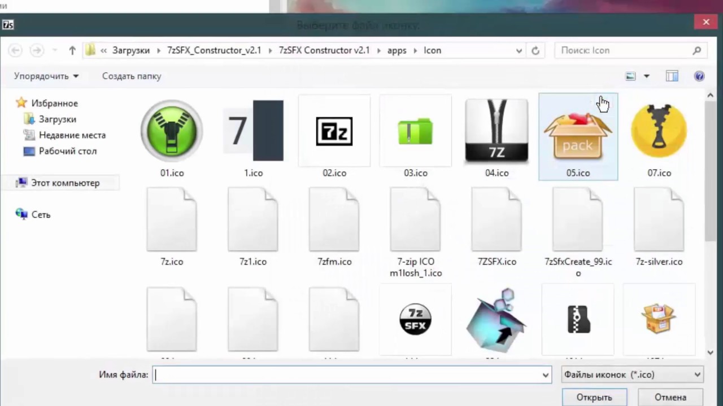Jump to apps in the breadcrumb
This screenshot has height=406, width=723.
coord(397,50)
